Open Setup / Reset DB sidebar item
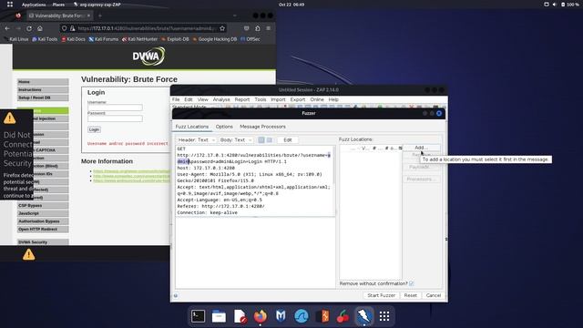Screen dimensions: 583x328 point(43,97)
